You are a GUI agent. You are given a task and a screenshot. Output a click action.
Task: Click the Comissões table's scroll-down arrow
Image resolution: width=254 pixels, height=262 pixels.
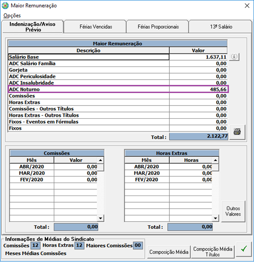pyautogui.click(x=100, y=218)
